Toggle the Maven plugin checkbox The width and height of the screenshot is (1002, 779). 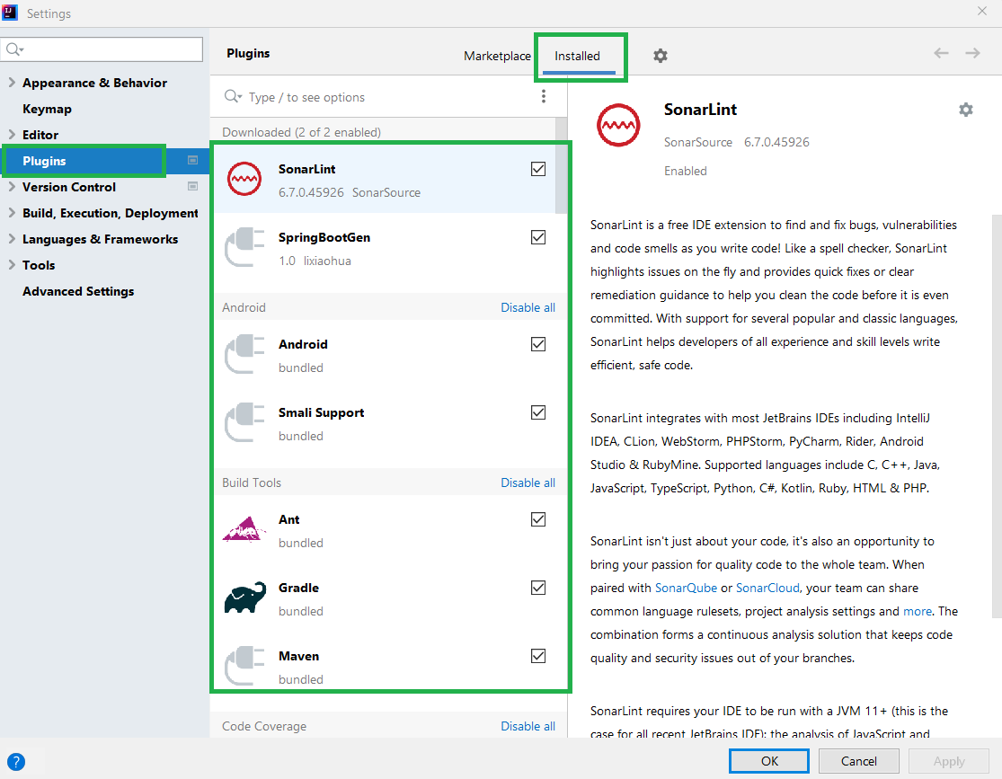point(538,656)
